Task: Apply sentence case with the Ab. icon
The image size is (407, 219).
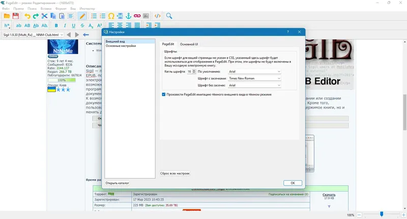Action: pos(45,25)
